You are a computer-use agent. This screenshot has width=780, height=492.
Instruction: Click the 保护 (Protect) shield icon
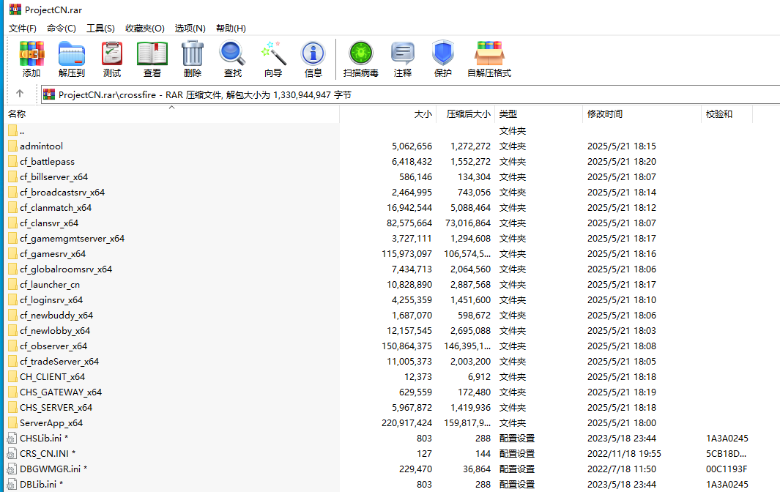point(442,53)
